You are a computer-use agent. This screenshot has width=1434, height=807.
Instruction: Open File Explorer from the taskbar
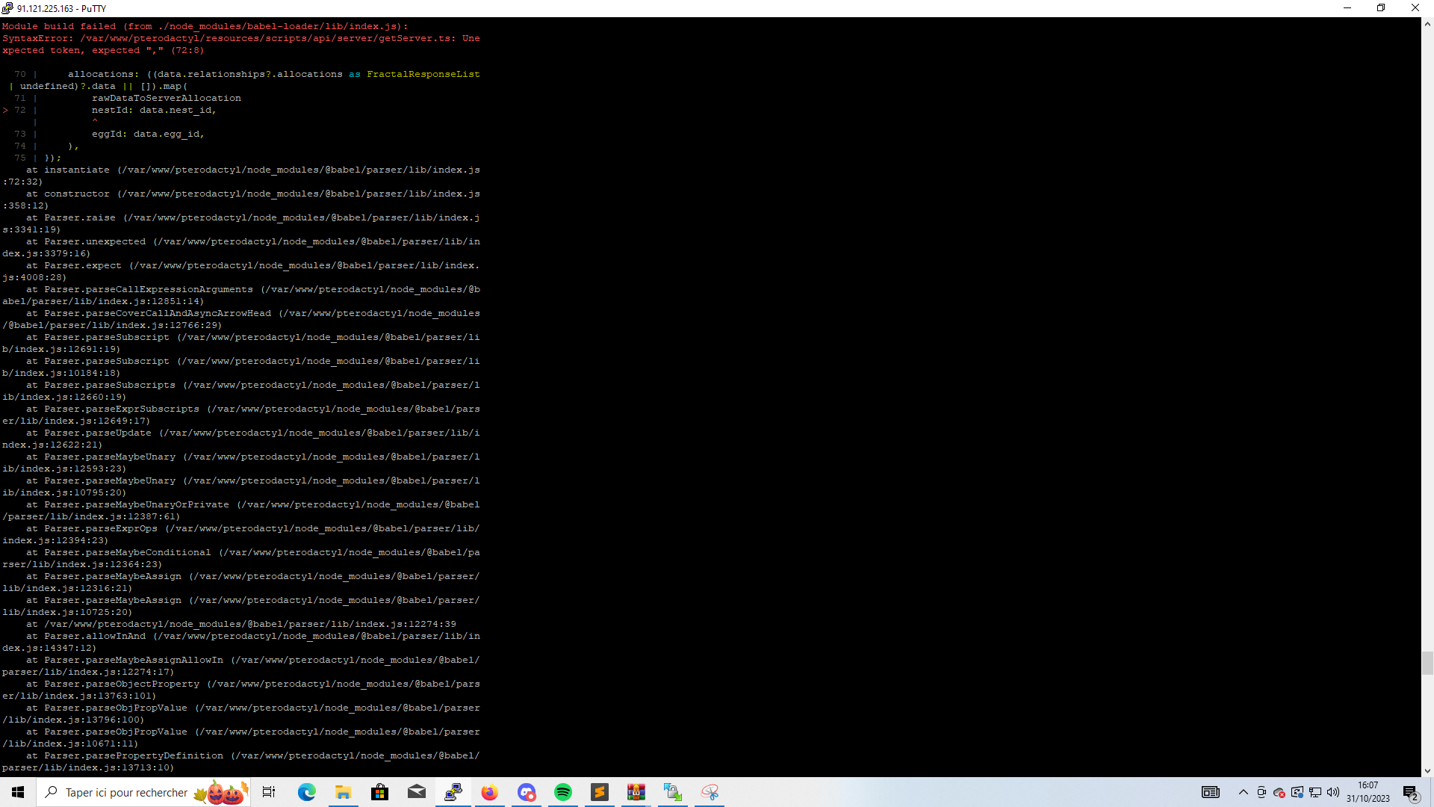tap(344, 792)
